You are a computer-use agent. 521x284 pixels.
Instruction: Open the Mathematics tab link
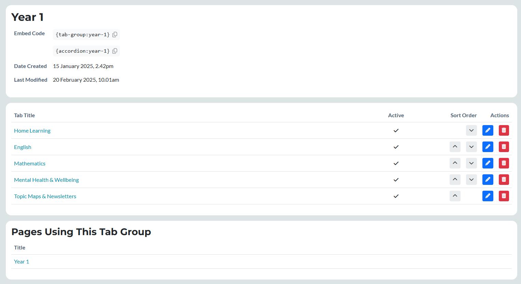pyautogui.click(x=30, y=163)
